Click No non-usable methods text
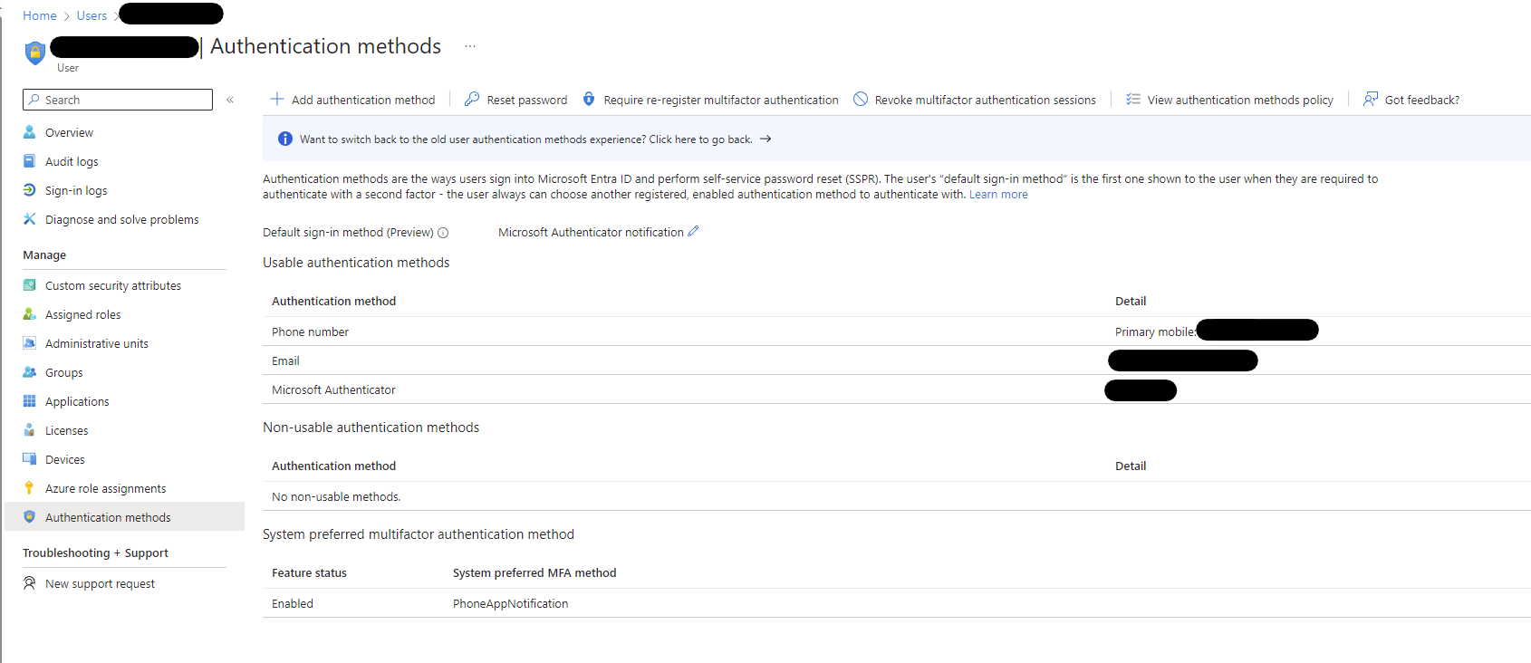 point(336,497)
